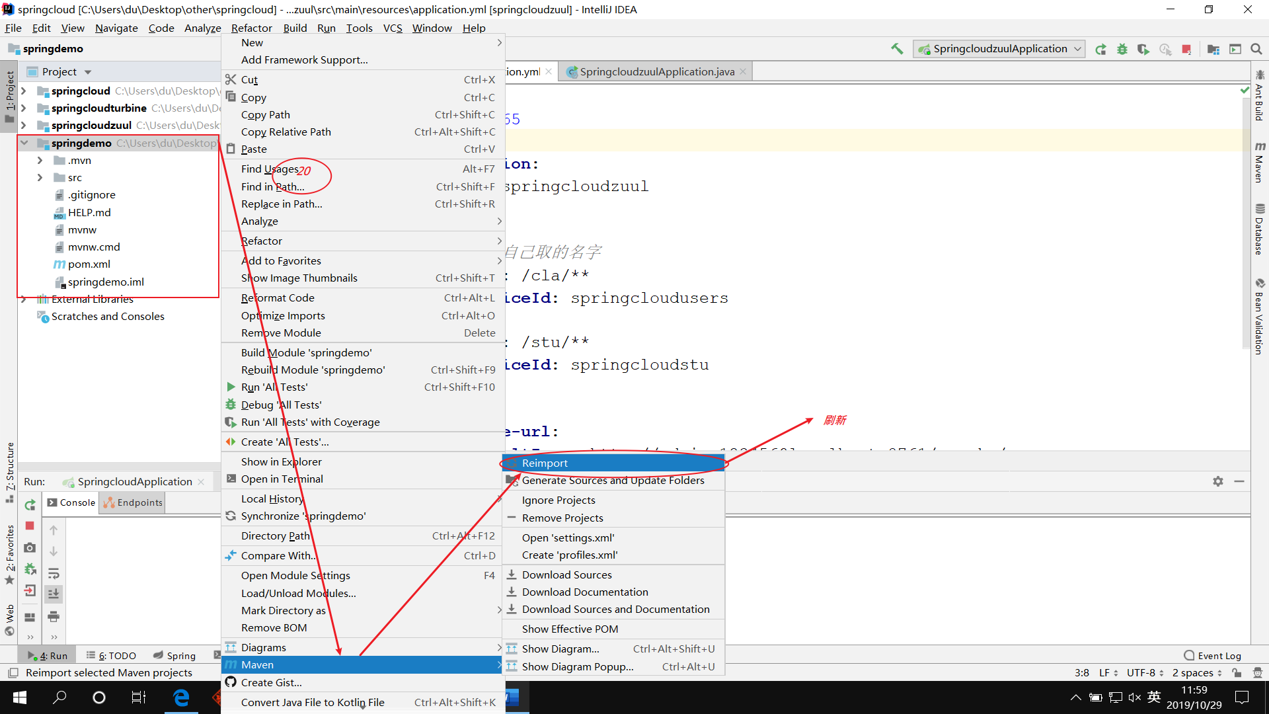Rerun the application in the Run panel
The width and height of the screenshot is (1269, 714).
30,505
